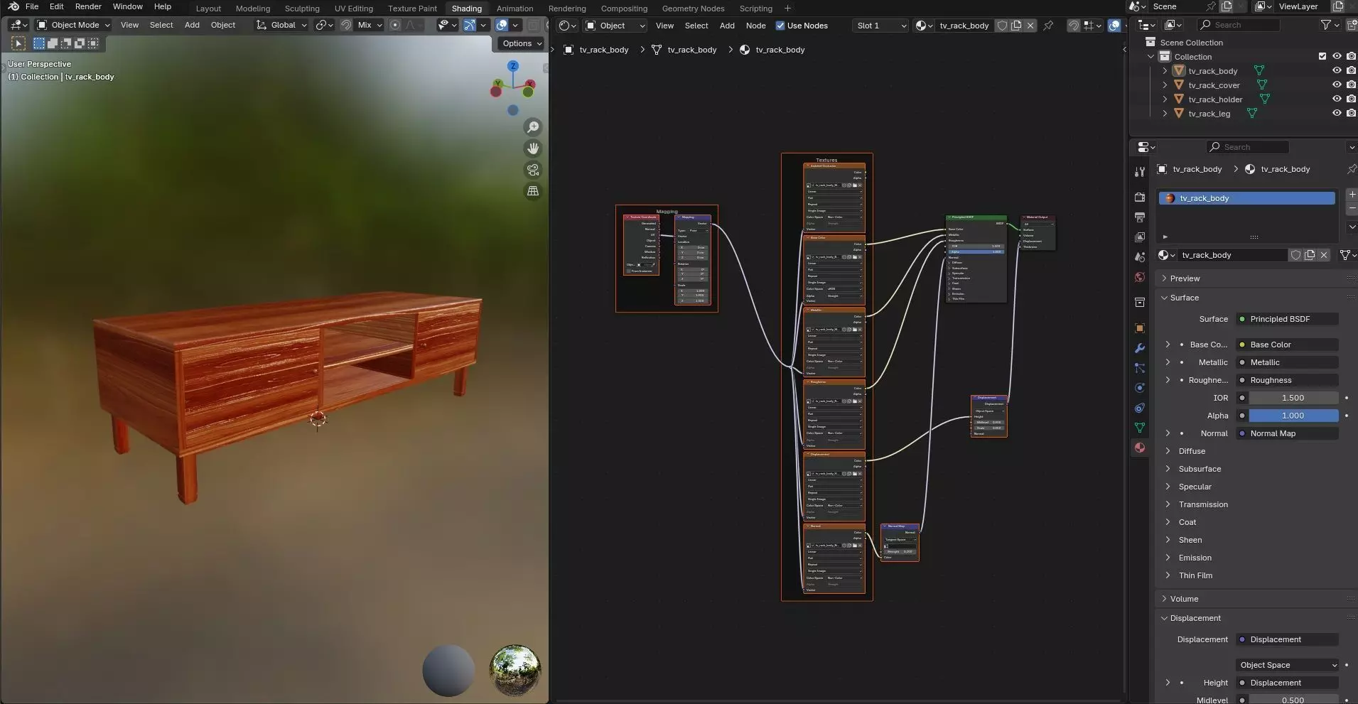The height and width of the screenshot is (704, 1358).
Task: Adjust the Alpha value slider
Action: 1292,416
